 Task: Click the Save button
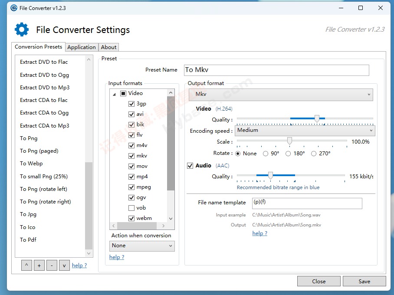click(x=364, y=281)
